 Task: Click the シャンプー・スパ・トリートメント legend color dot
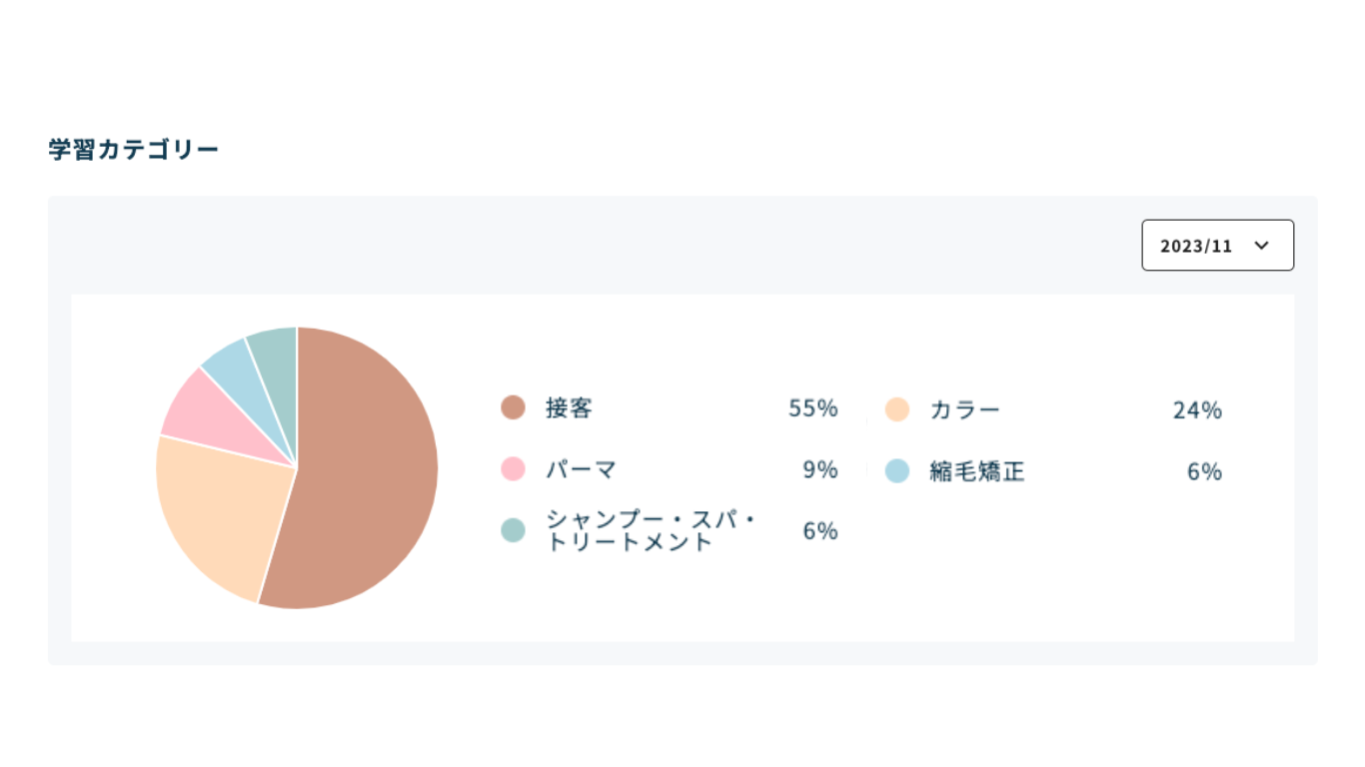(x=512, y=530)
